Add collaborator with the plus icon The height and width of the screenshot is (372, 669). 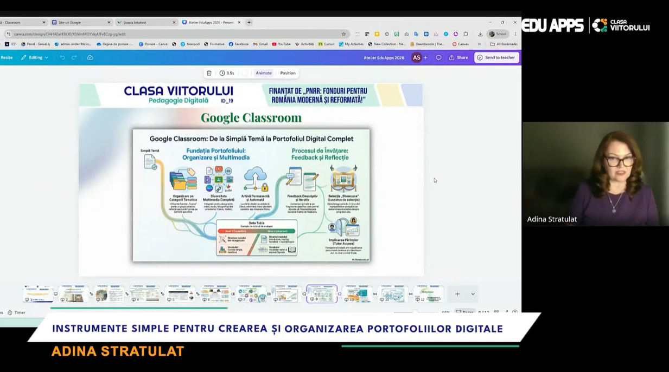(x=425, y=57)
